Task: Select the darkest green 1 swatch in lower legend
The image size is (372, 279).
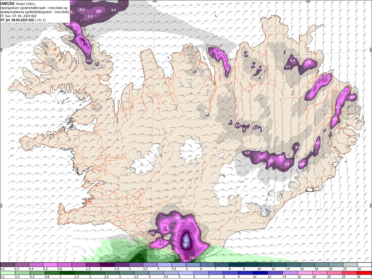Action: point(67,273)
